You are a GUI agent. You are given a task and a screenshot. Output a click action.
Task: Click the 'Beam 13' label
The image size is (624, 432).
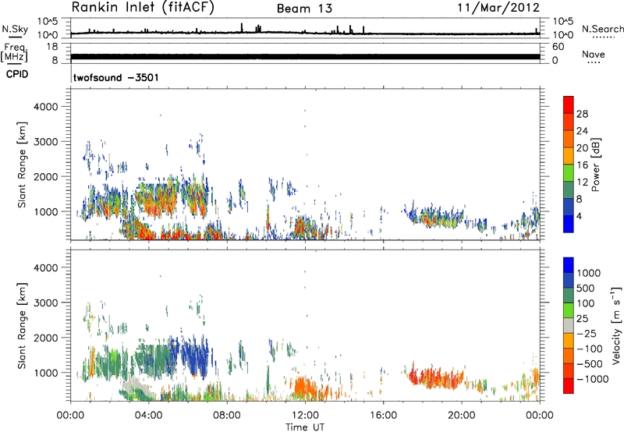point(304,9)
